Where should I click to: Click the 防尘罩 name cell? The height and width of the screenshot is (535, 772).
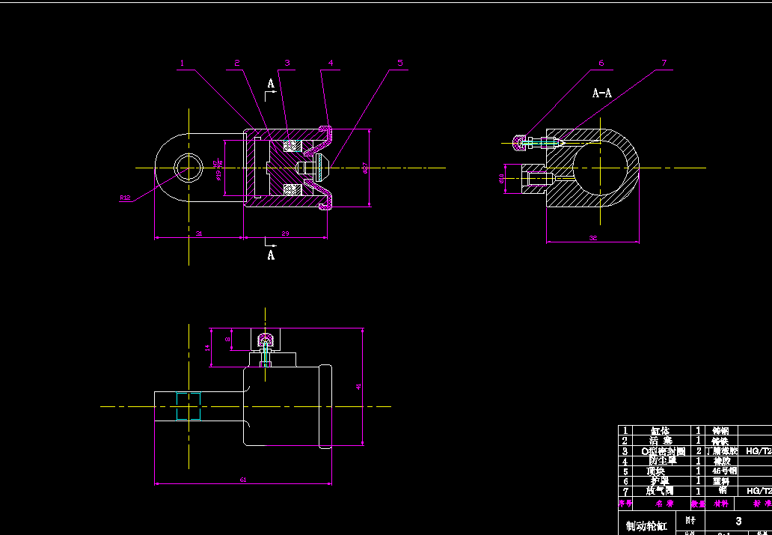tap(661, 461)
